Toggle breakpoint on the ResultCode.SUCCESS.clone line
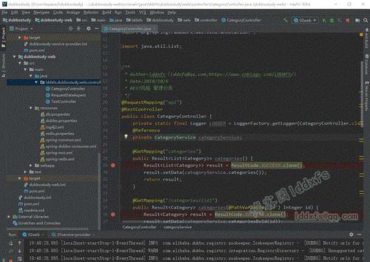Image resolution: width=370 pixels, height=262 pixels. pos(114,165)
